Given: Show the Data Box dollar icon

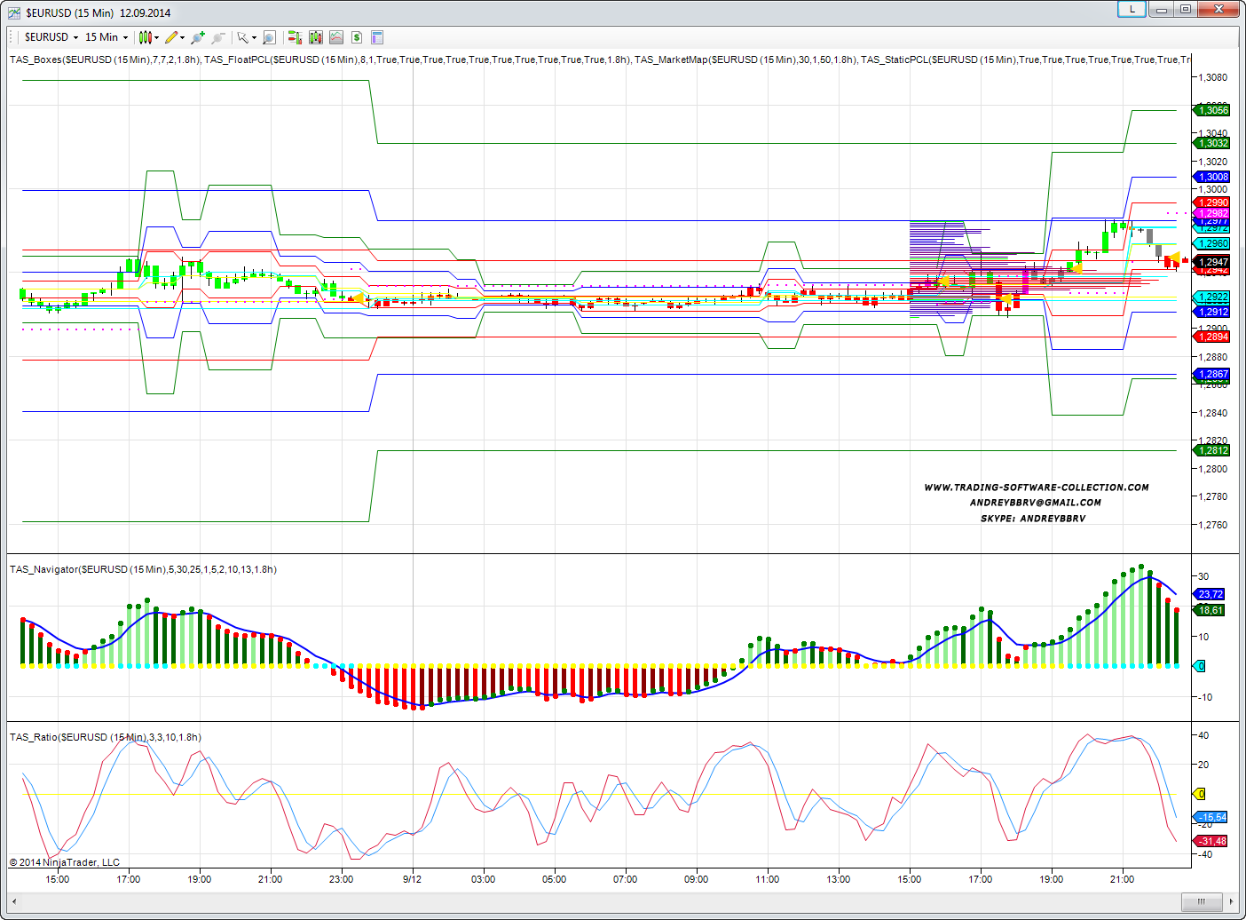Looking at the screenshot, I should (357, 37).
